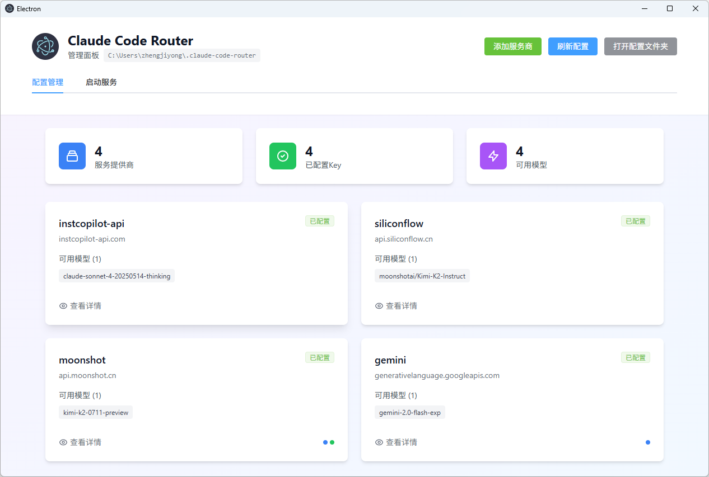
Task: Click the Electron icon in title bar
Action: [x=10, y=8]
